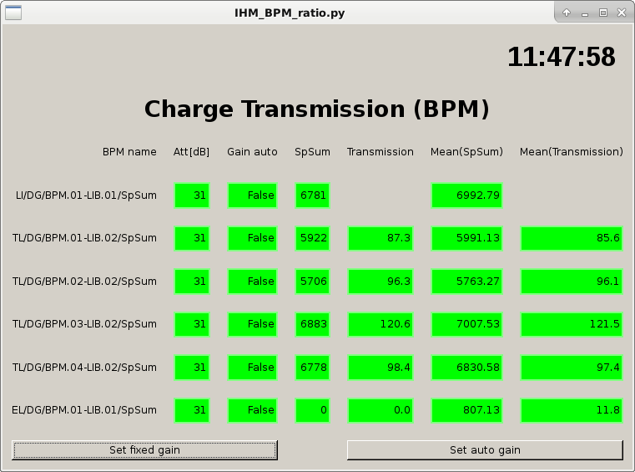Select the Transmission value 120.6
The width and height of the screenshot is (635, 472).
(380, 324)
